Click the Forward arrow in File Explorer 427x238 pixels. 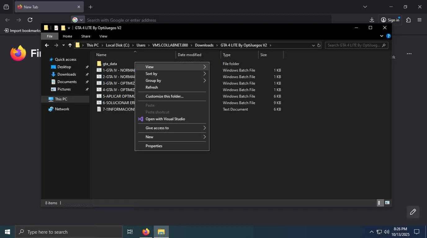(56, 45)
